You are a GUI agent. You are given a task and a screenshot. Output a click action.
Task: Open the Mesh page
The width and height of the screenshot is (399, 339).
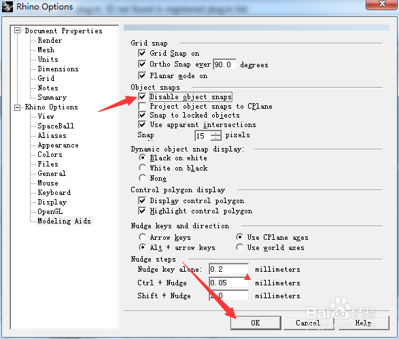tap(46, 50)
